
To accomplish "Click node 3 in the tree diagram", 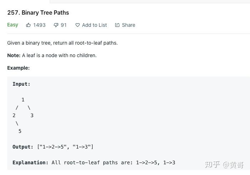I will tap(32, 115).
